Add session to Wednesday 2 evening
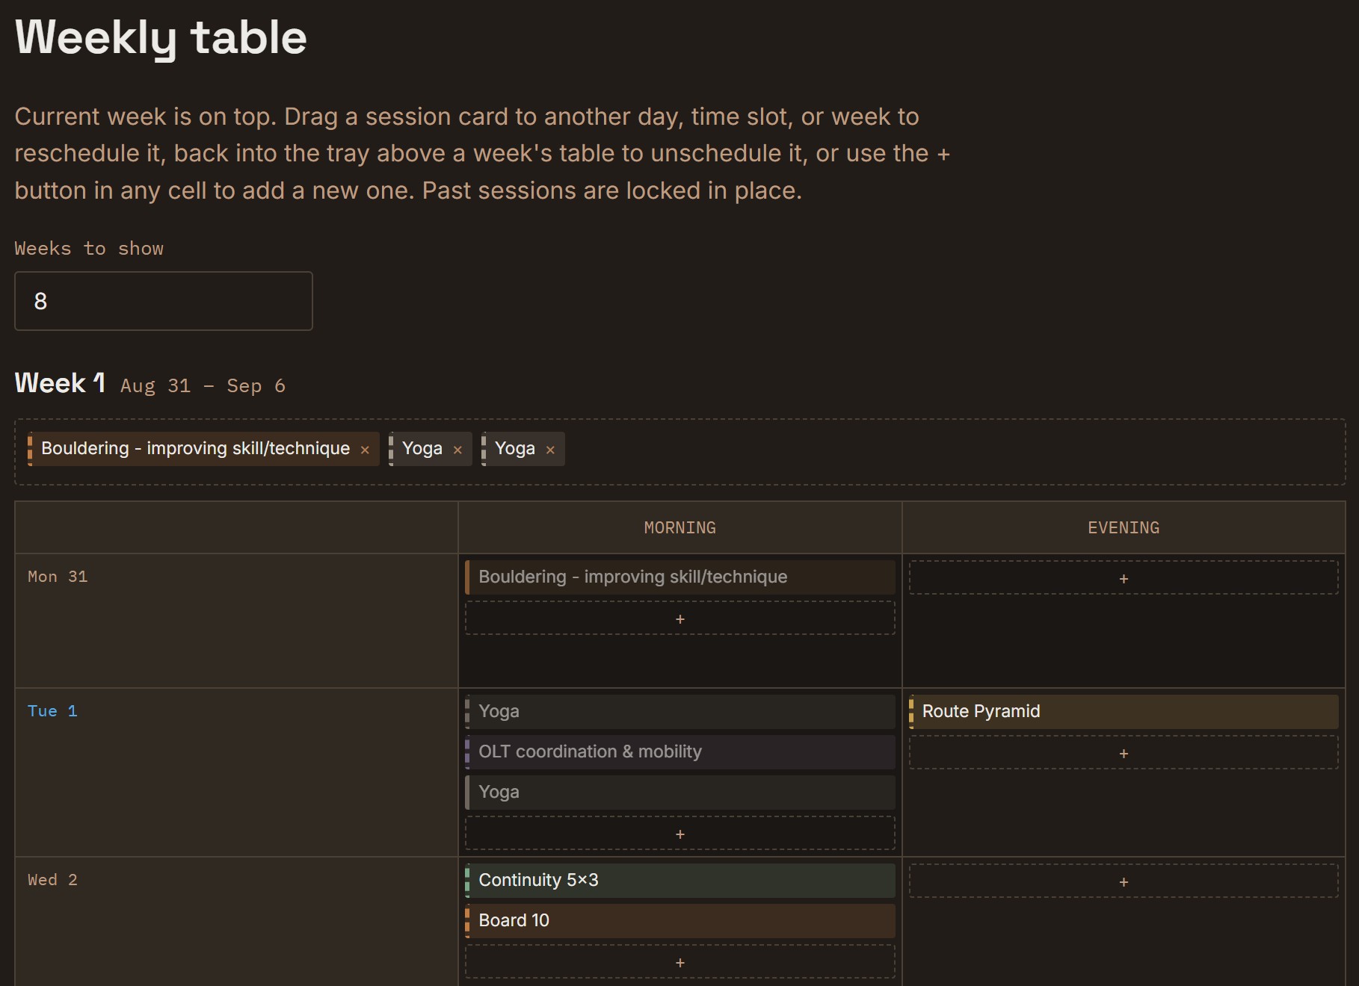 click(x=1124, y=881)
